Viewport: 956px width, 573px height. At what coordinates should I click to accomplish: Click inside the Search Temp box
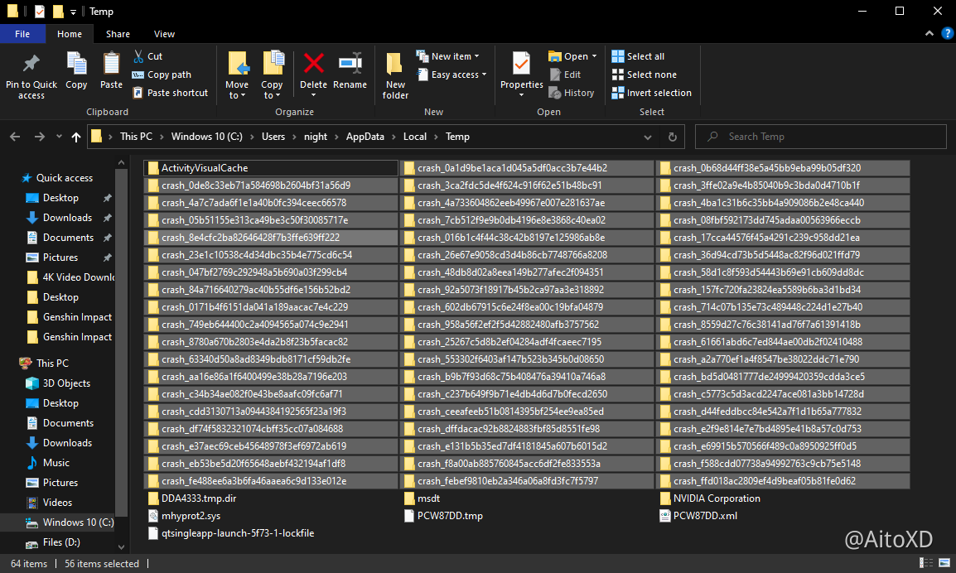coord(820,136)
